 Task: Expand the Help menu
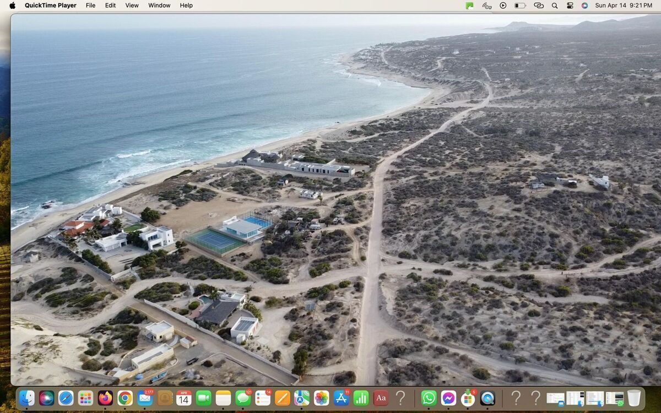(x=186, y=6)
